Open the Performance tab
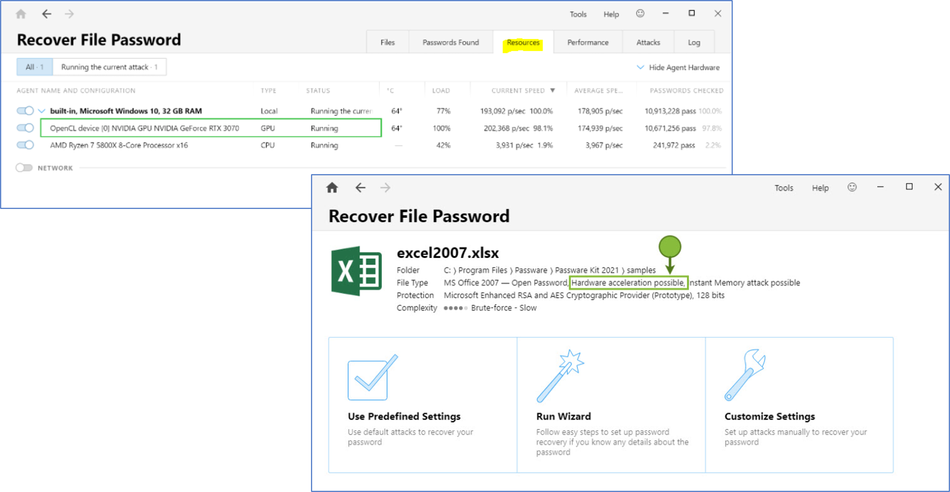 tap(587, 42)
